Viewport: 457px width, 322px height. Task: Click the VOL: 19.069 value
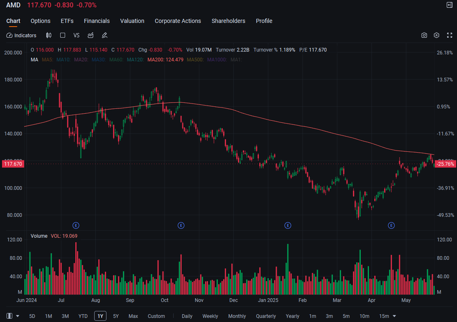(x=64, y=236)
